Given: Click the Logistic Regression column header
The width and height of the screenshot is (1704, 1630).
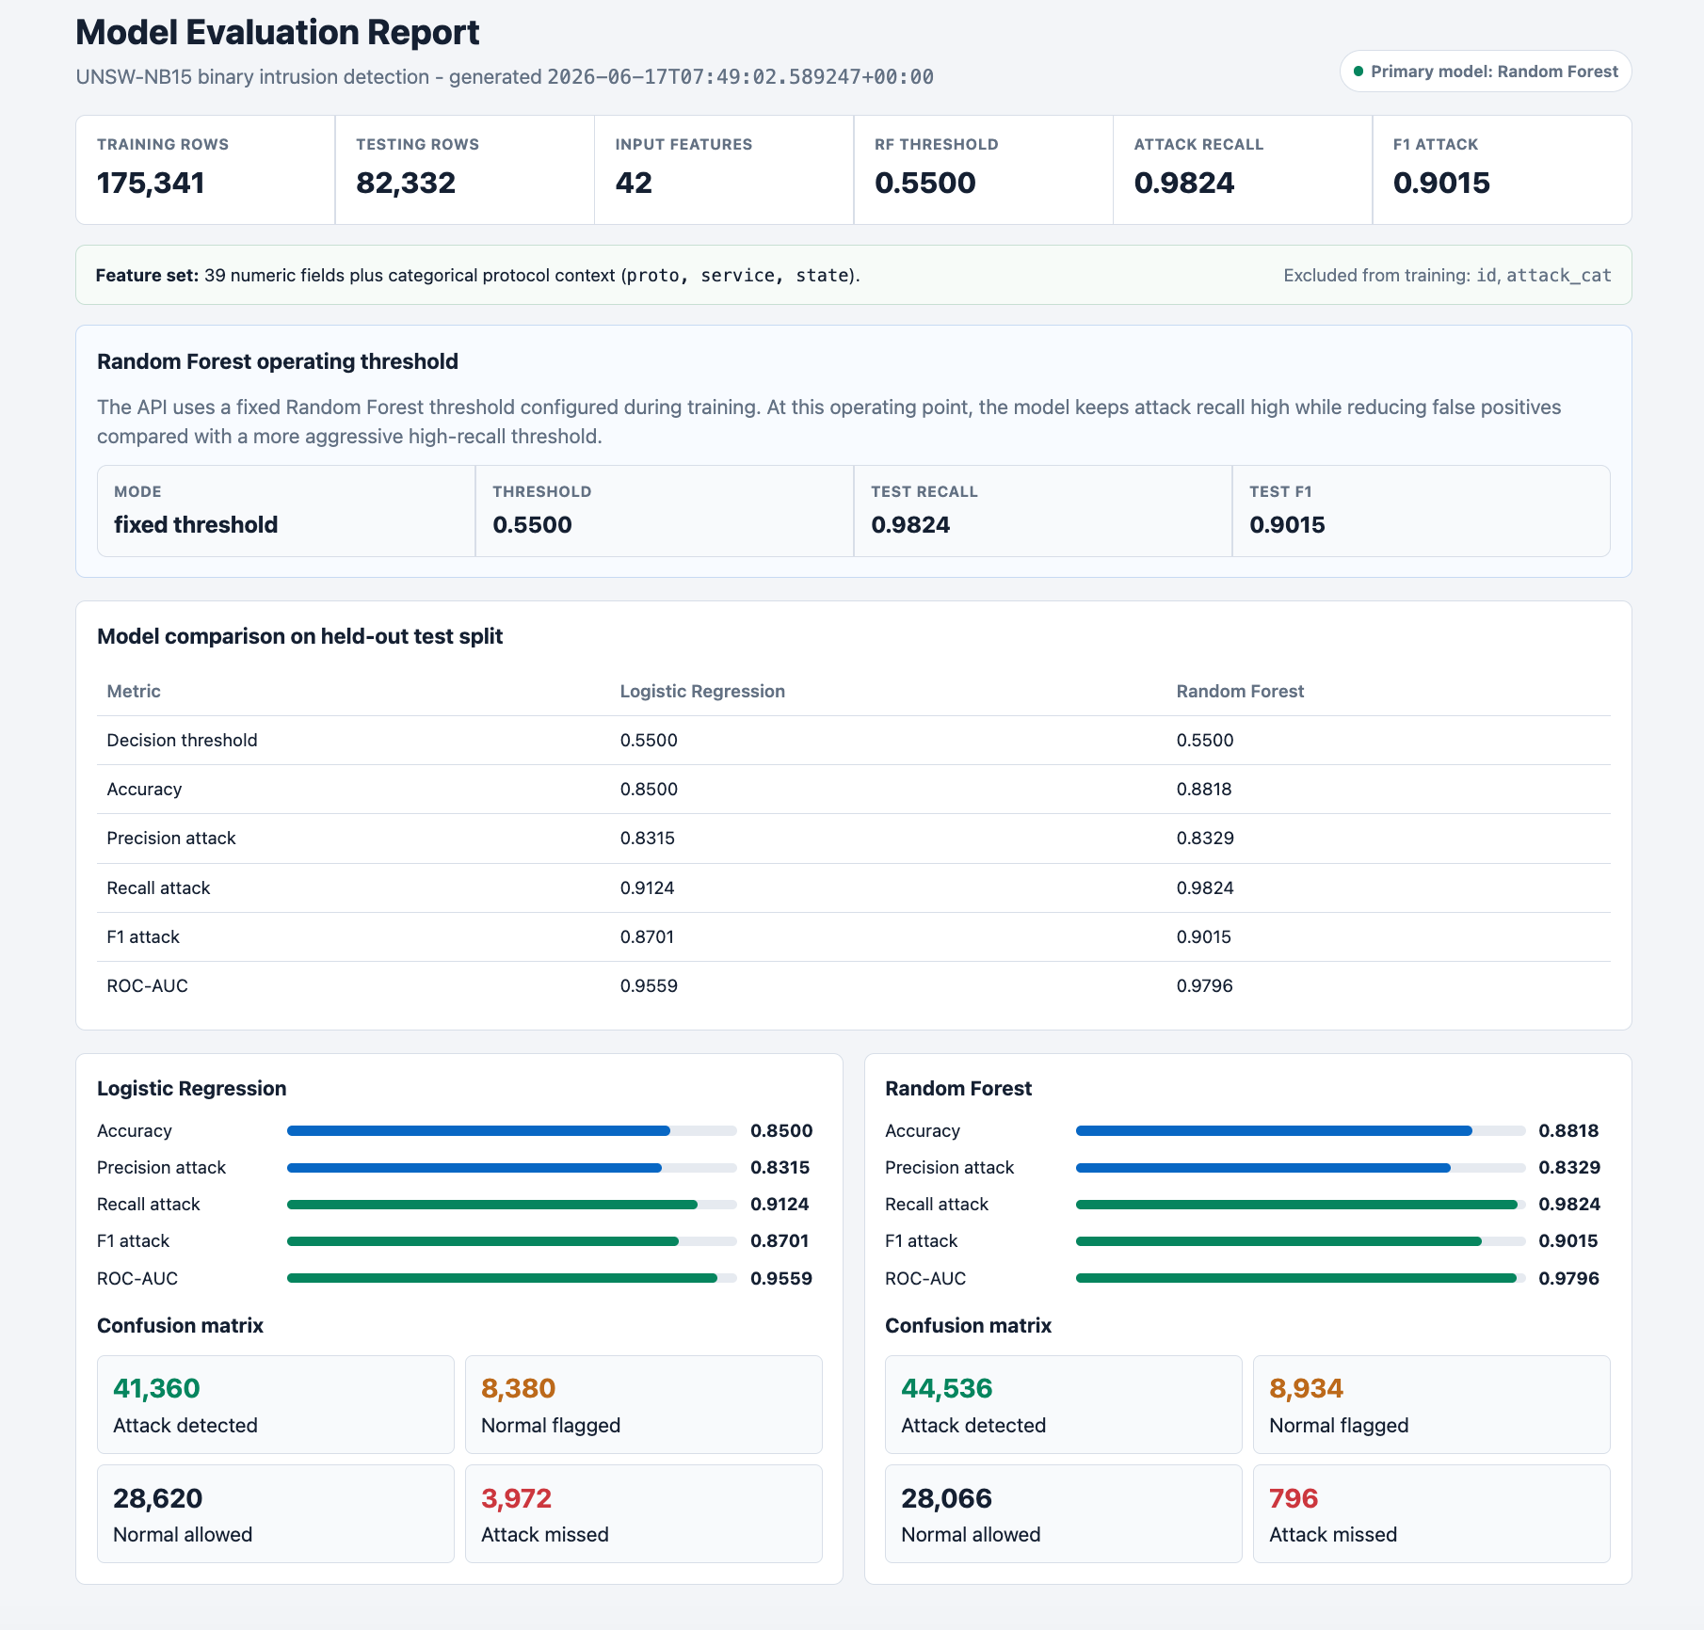Looking at the screenshot, I should tap(702, 691).
